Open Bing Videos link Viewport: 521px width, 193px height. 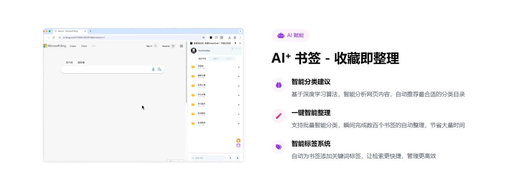pos(84,46)
